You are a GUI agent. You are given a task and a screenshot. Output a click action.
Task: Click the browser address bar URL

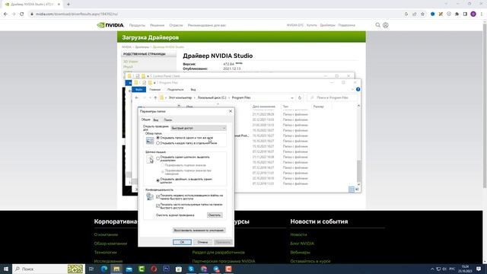pyautogui.click(x=77, y=14)
